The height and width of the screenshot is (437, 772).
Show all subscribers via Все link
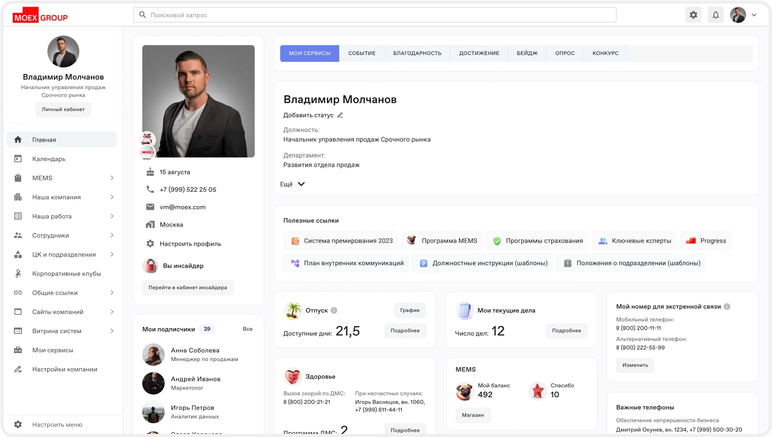click(248, 329)
